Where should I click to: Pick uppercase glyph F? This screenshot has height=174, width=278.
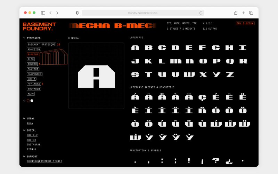202,48
